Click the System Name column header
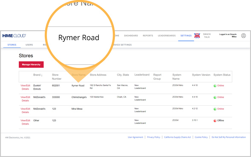This screenshot has width=251, height=157. [x=177, y=77]
